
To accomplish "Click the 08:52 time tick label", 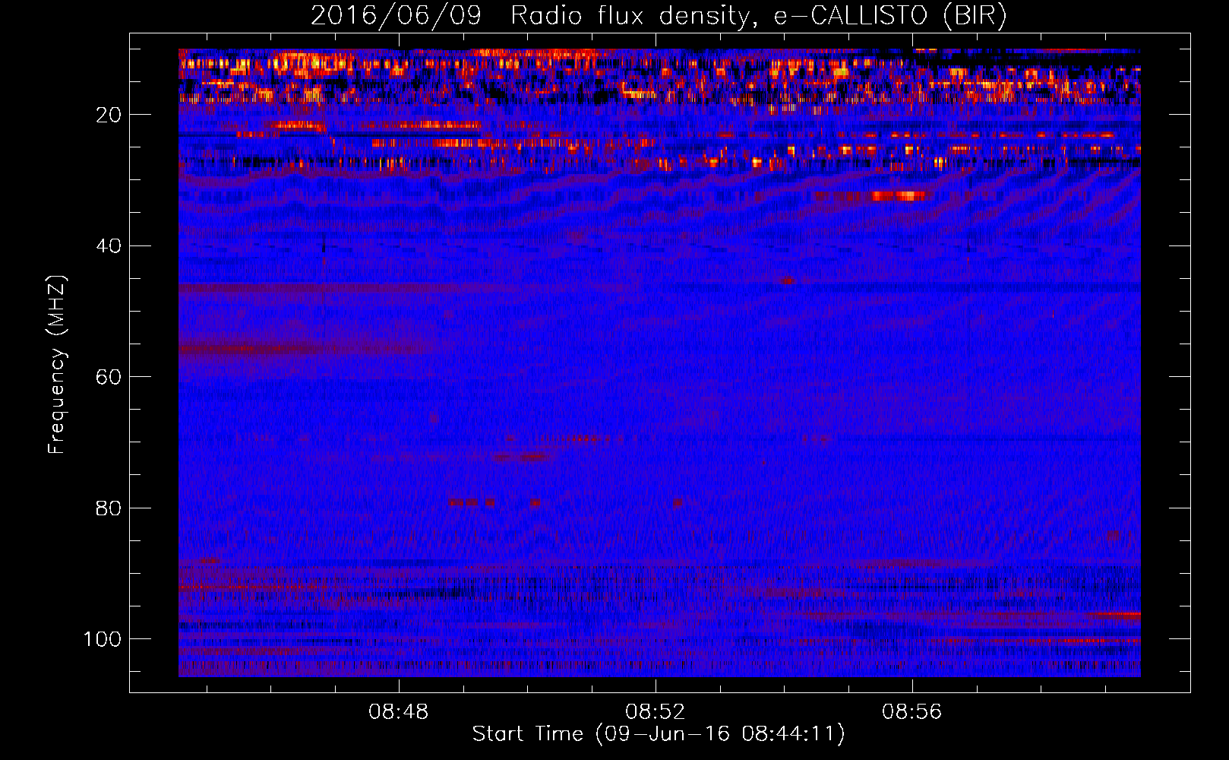I will [655, 712].
